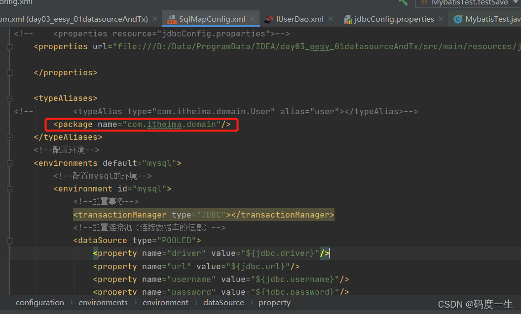The image size is (521, 314).
Task: Open the pom.xml day03_eesy_01datasourceAndTx tab
Action: 74,19
